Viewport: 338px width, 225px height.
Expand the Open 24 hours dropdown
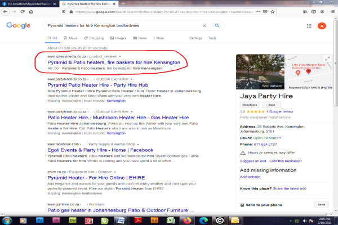280,138
